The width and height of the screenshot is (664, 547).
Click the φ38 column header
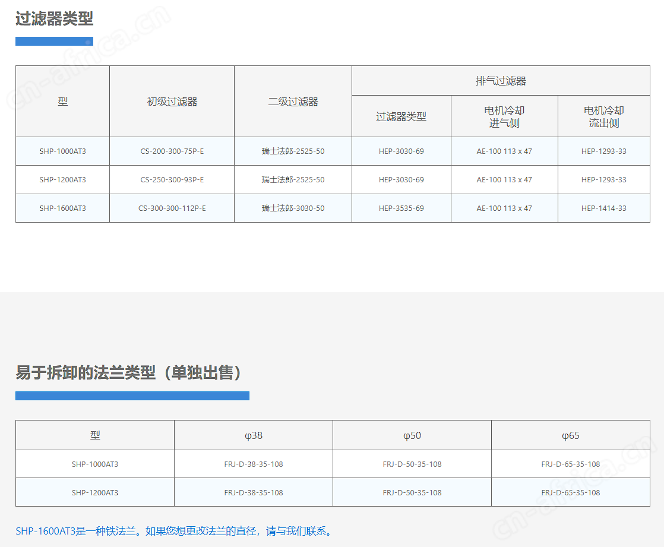click(x=254, y=435)
